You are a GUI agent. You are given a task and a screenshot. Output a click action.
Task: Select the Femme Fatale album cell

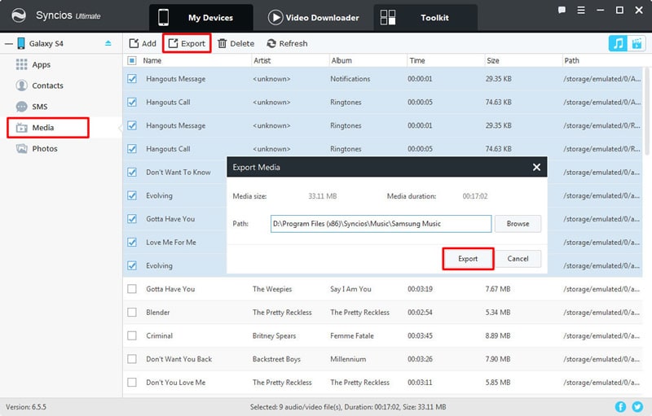352,335
